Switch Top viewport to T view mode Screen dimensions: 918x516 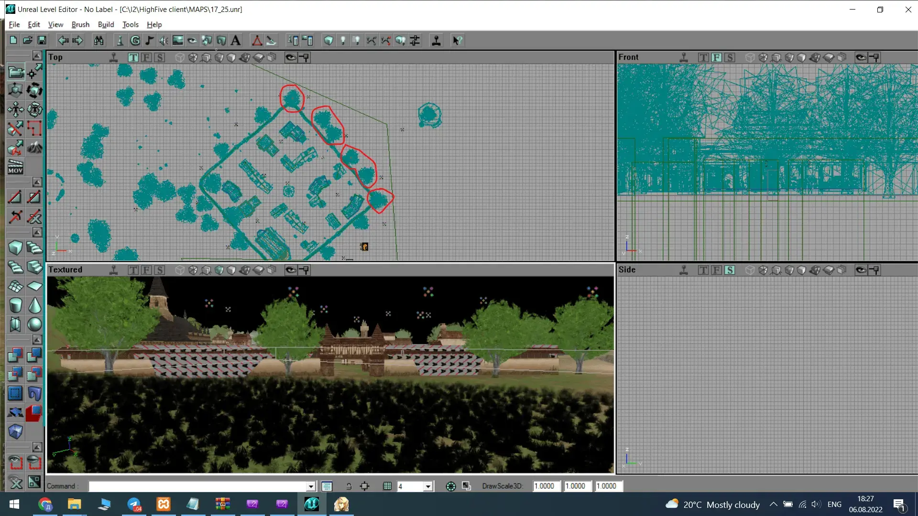pyautogui.click(x=133, y=57)
